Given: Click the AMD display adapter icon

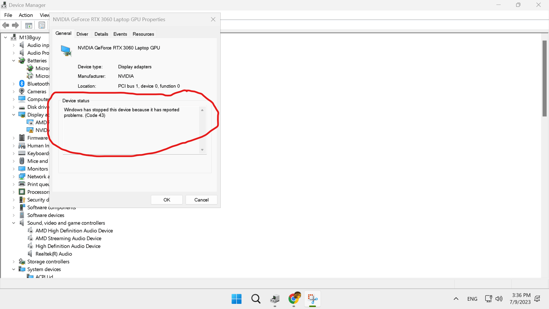Looking at the screenshot, I should 30,122.
